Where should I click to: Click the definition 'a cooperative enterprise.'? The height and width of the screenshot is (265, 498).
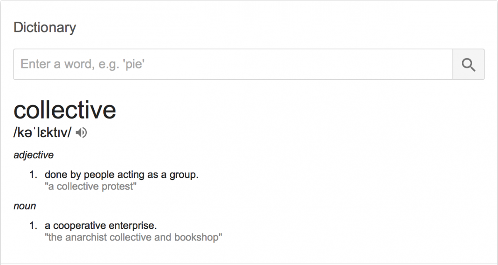(101, 226)
